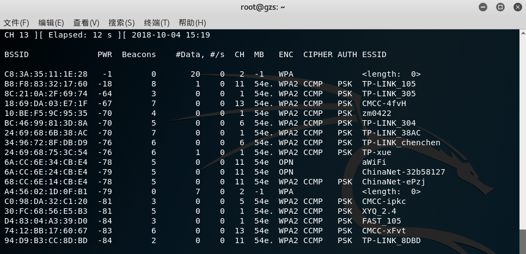Click ESSID TP-LINK_105

tap(389, 84)
